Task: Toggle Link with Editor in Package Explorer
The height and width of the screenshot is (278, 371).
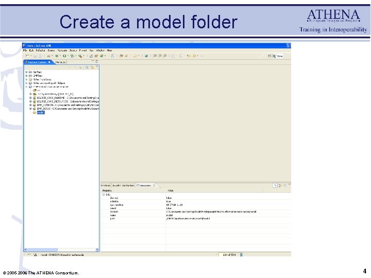Action: pyautogui.click(x=92, y=67)
